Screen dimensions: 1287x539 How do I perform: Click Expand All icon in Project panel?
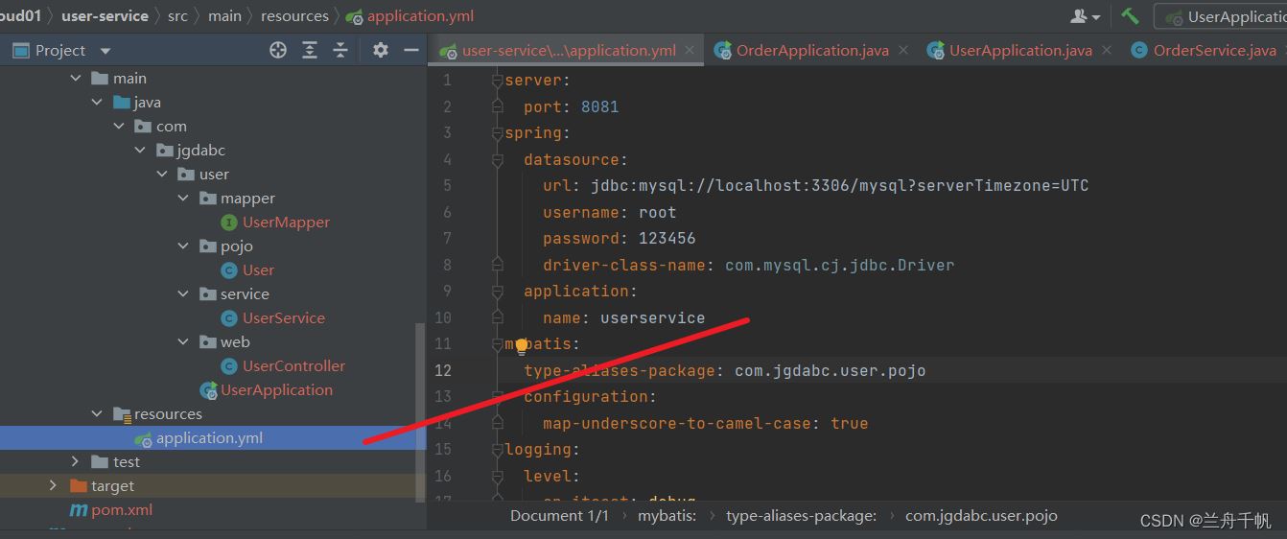310,50
